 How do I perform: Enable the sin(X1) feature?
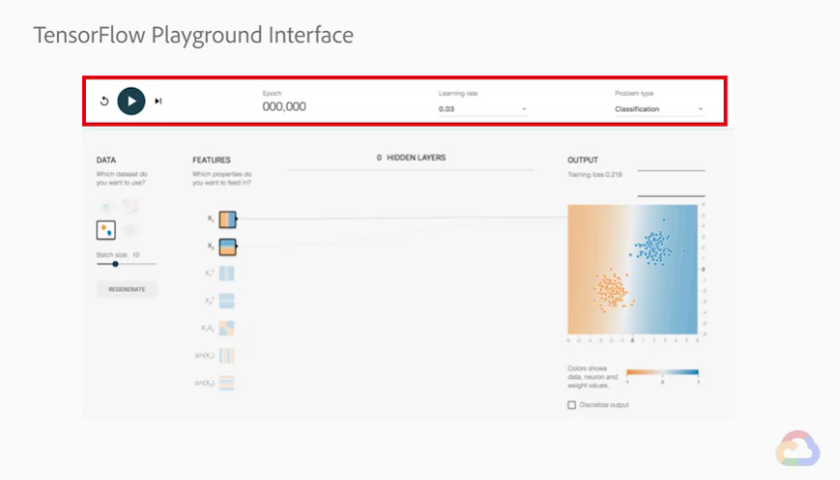(x=227, y=355)
